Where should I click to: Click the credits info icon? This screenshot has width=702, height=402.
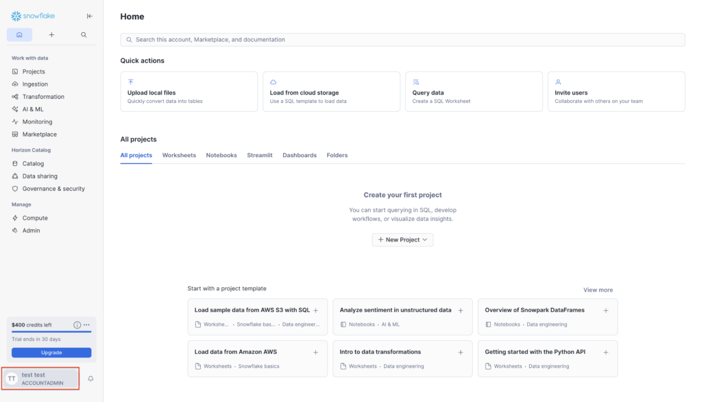click(x=77, y=324)
